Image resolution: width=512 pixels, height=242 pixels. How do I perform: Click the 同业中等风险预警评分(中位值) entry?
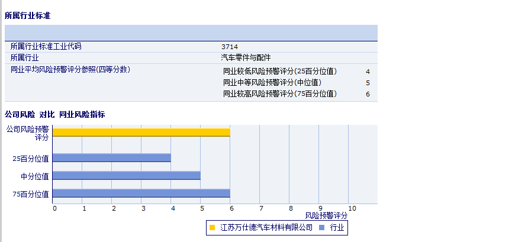click(272, 83)
